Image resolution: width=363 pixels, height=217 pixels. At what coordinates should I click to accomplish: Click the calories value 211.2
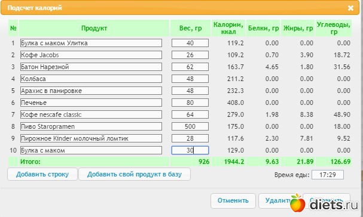click(x=236, y=79)
